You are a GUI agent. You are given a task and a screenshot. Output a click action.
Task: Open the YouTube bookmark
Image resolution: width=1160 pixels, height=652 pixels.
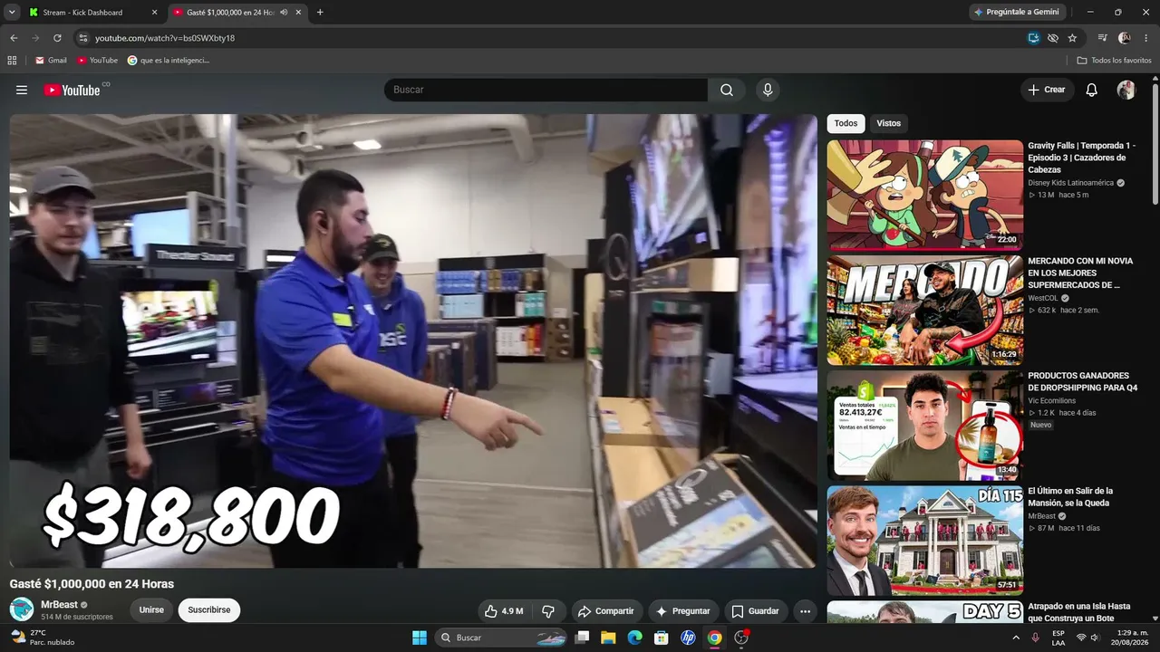97,61
